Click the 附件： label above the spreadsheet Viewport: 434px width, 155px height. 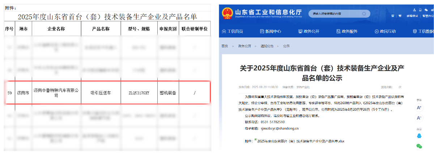11,8
